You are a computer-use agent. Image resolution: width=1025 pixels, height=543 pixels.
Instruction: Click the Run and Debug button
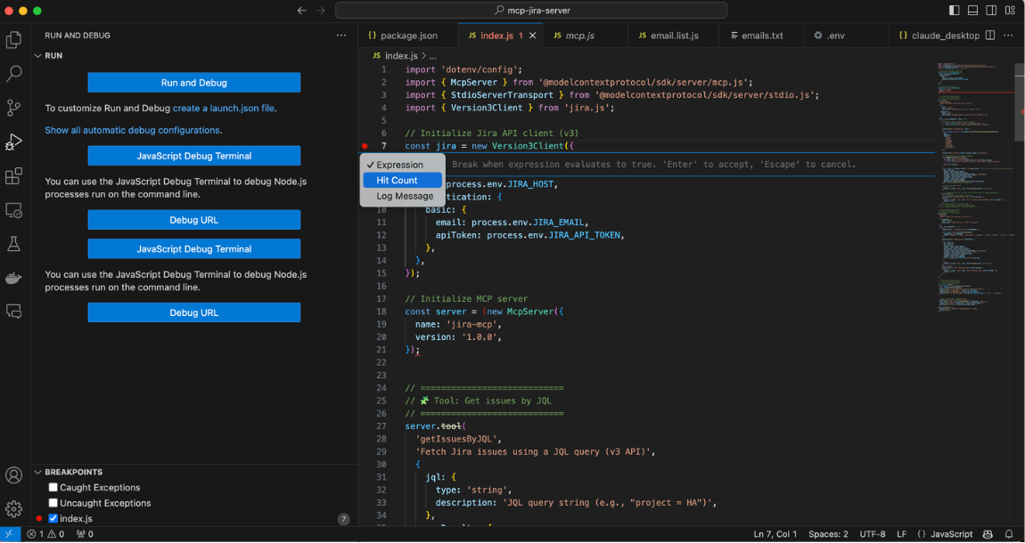pos(193,83)
